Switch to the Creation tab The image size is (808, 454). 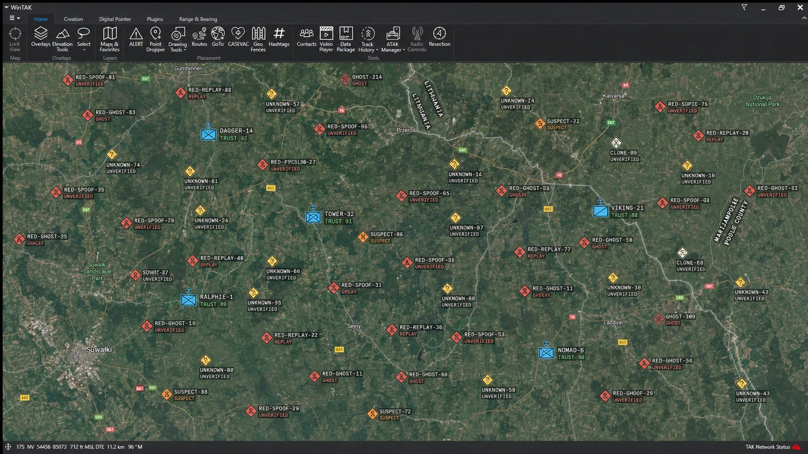click(x=73, y=19)
